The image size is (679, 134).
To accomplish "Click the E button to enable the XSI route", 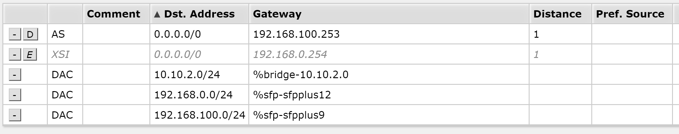I will pos(30,55).
